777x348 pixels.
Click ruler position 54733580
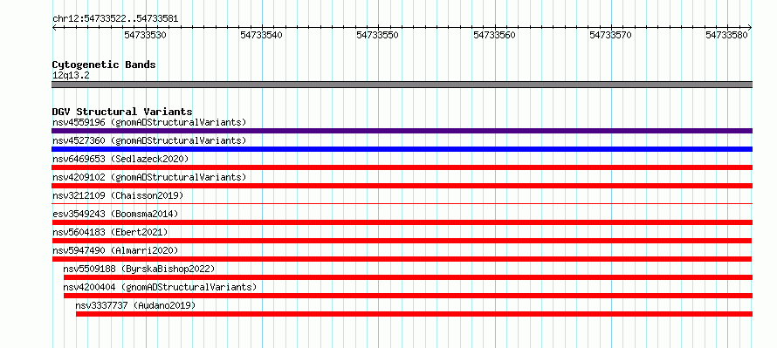(727, 35)
